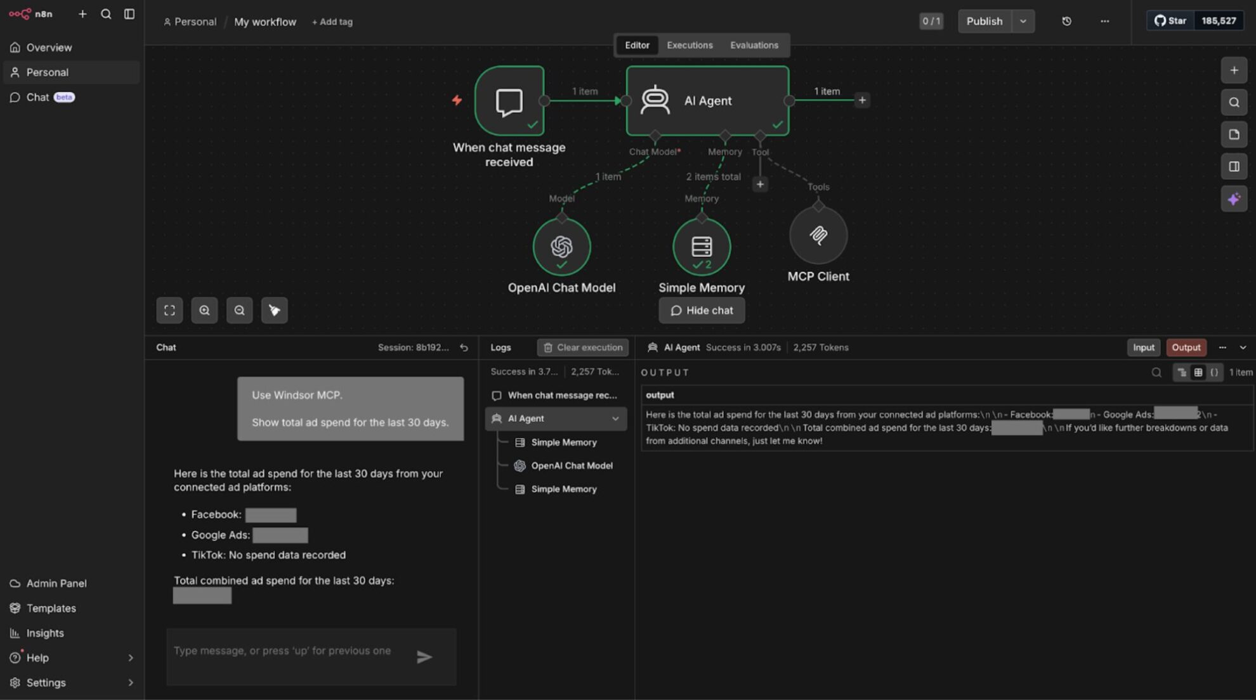The width and height of the screenshot is (1256, 700).
Task: Open search from top-left magnifier icon
Action: [x=106, y=14]
